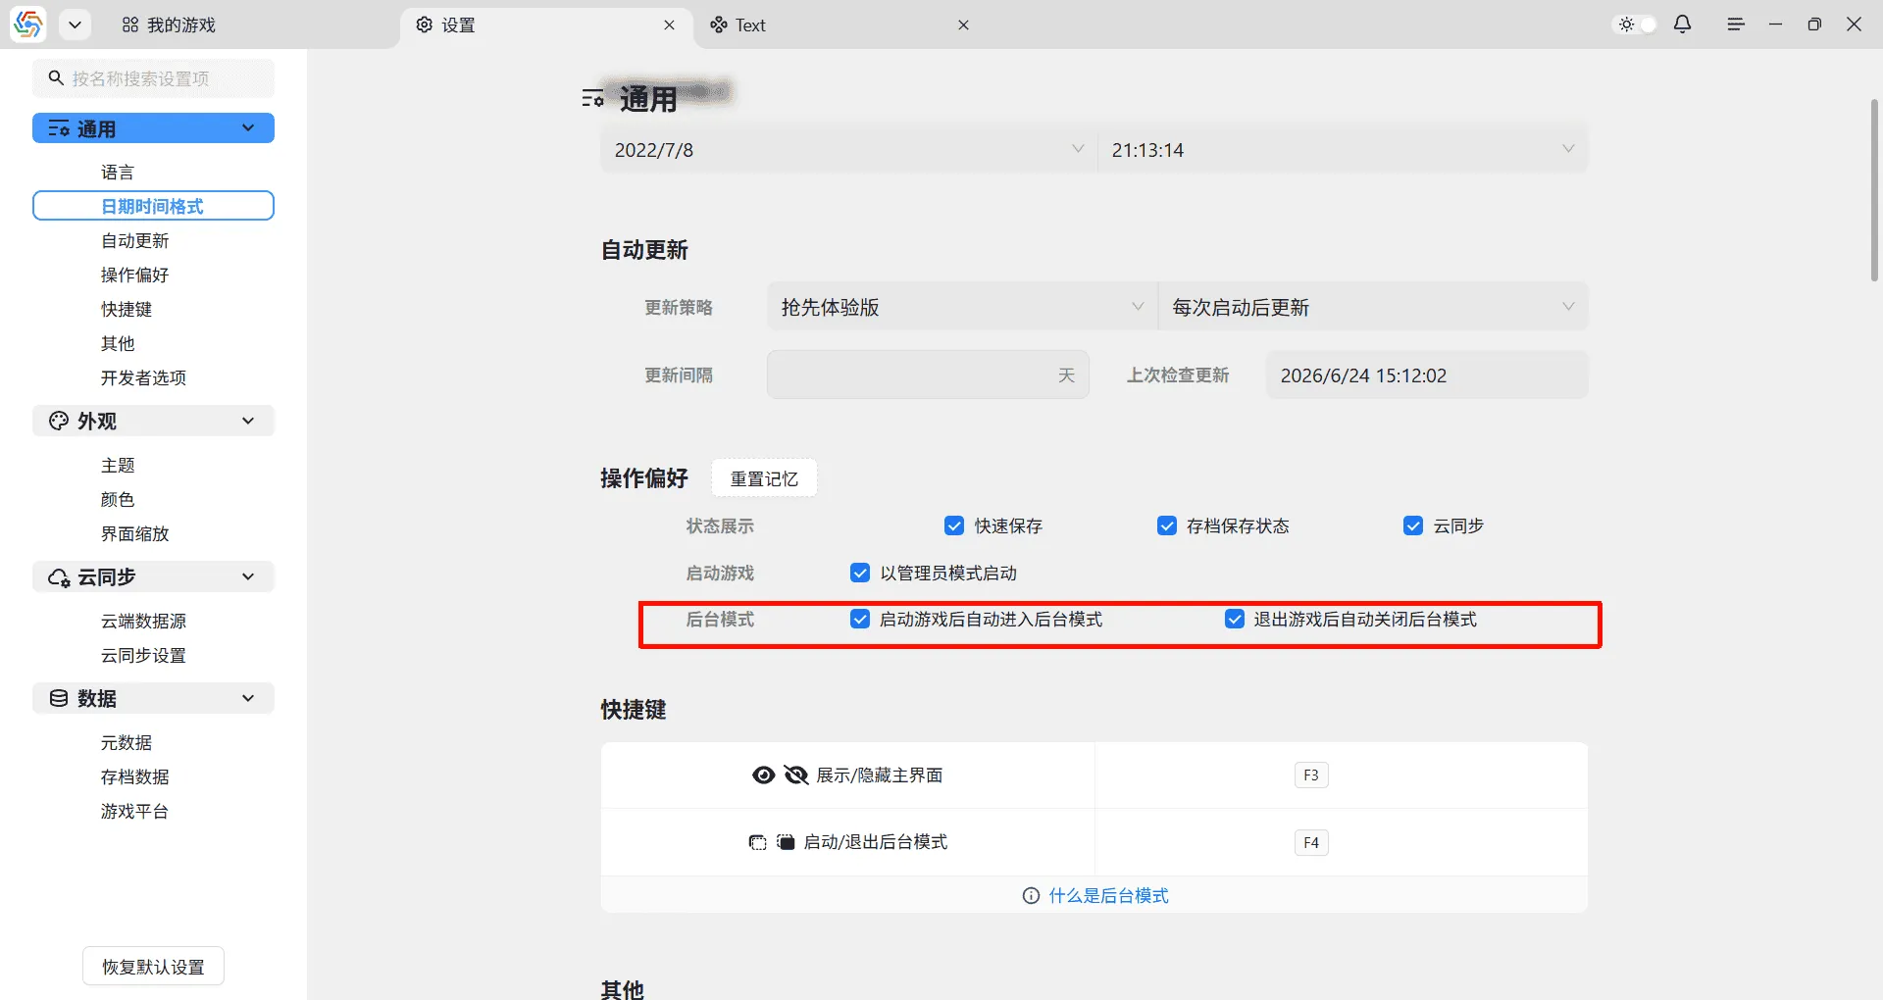Uncheck 启动游戏后自动进入后台模式
The width and height of the screenshot is (1883, 1000).
click(860, 620)
